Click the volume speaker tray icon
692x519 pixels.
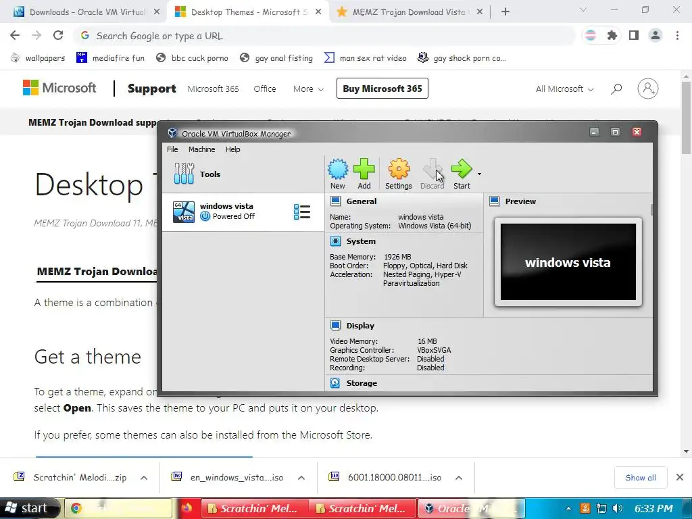pos(618,508)
